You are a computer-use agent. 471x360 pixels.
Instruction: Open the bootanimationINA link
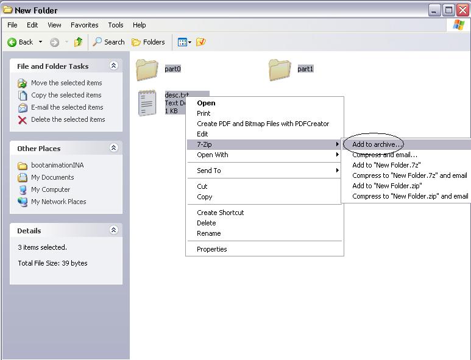click(57, 165)
